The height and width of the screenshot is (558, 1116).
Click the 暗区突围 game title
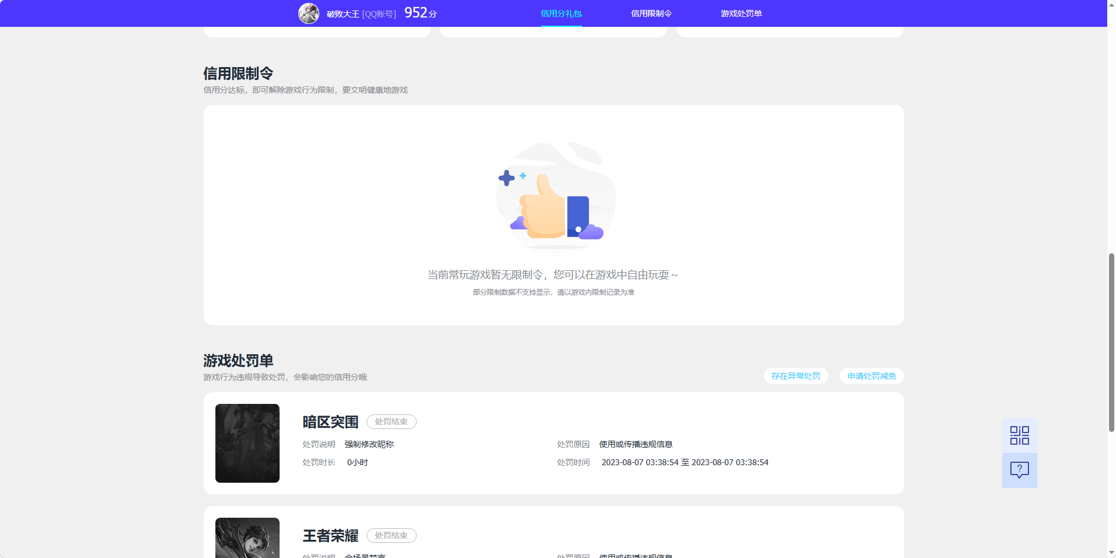click(330, 422)
